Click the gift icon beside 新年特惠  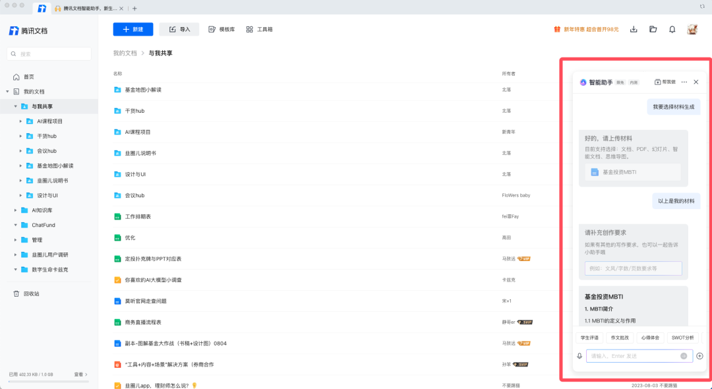tap(557, 30)
